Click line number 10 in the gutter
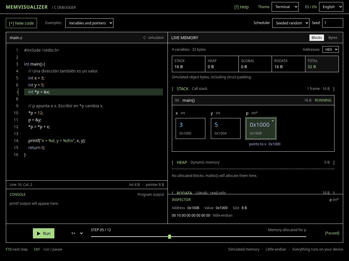Viewport: 349px width, 261px height. coord(16,113)
